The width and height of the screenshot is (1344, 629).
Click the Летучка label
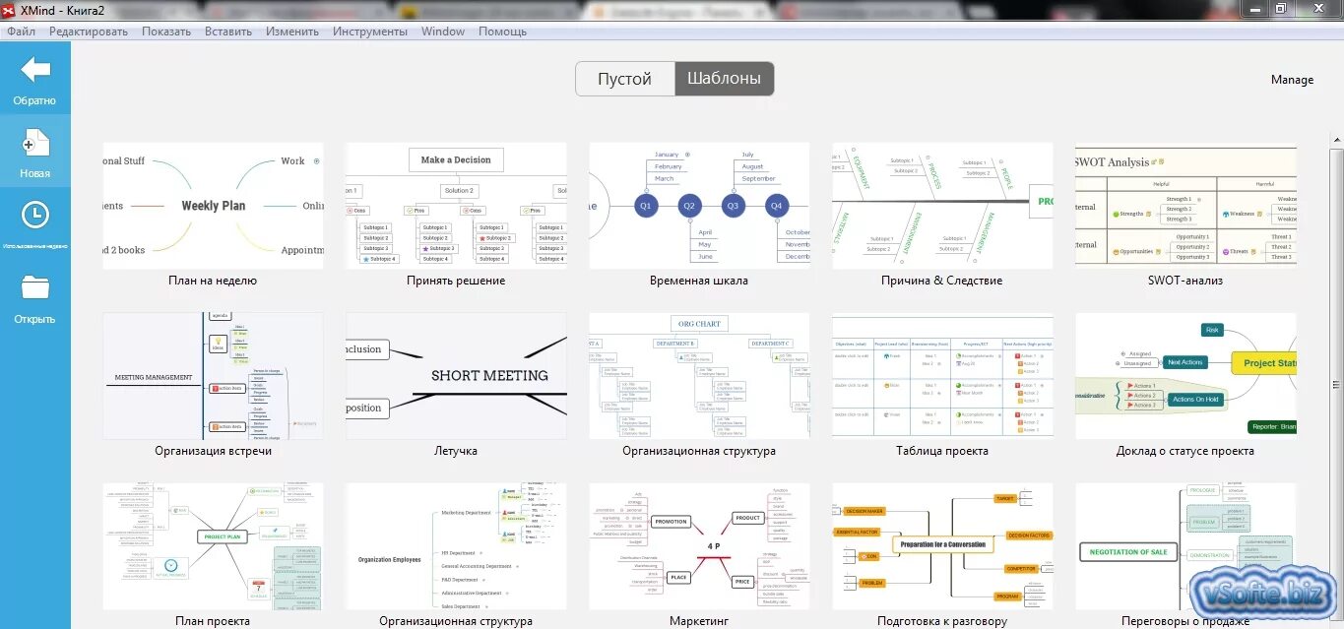point(456,451)
